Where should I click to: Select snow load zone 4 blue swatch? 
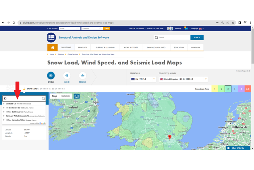235,89
